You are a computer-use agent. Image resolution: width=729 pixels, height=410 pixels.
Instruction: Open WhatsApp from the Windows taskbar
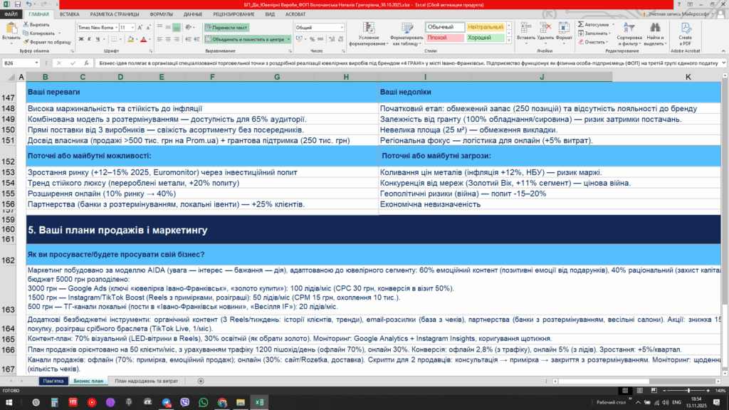(x=204, y=403)
